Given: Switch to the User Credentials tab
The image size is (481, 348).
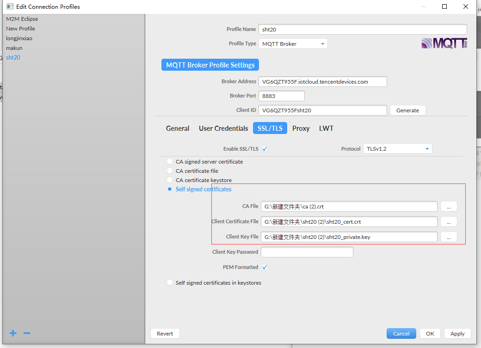Looking at the screenshot, I should [223, 128].
